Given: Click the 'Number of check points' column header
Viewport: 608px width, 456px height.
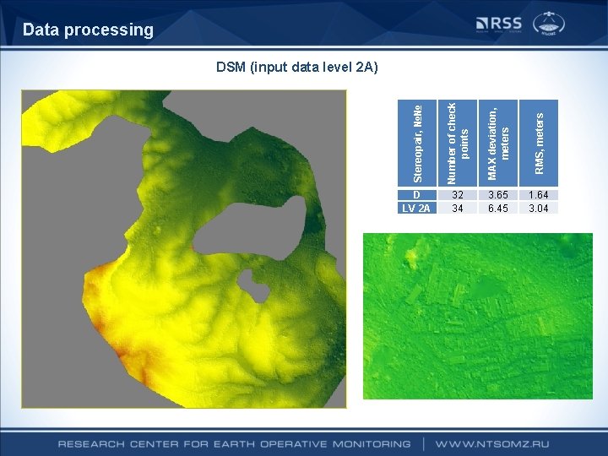Looking at the screenshot, I should pos(458,143).
